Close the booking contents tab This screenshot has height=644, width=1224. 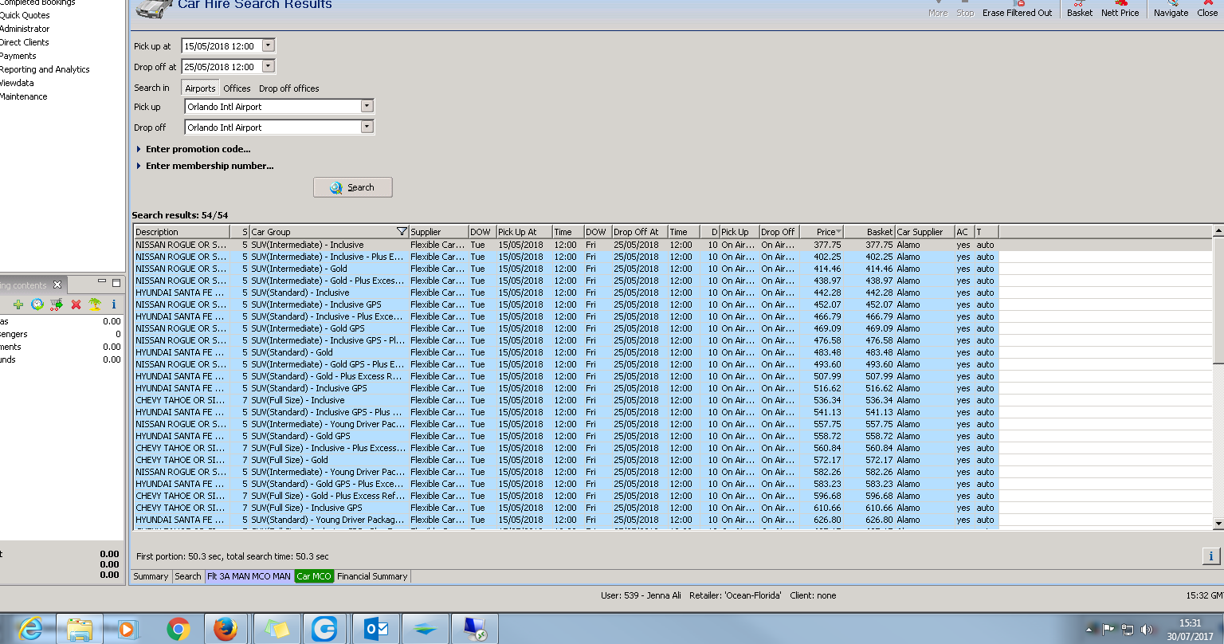click(x=57, y=285)
